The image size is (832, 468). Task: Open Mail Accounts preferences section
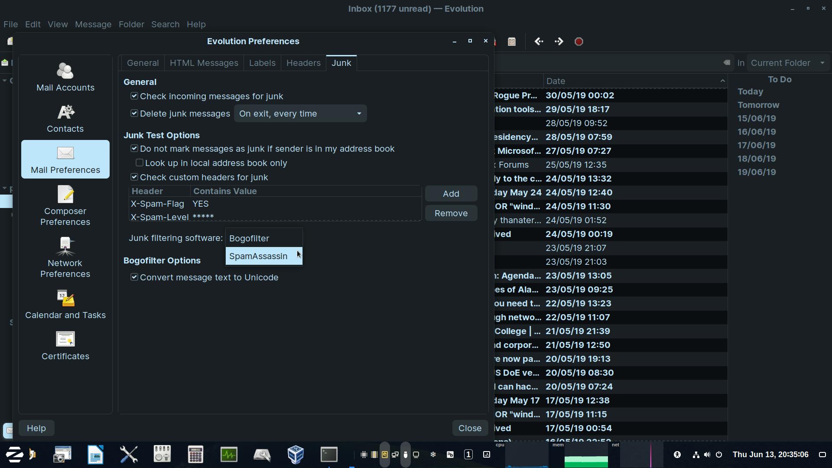point(65,77)
